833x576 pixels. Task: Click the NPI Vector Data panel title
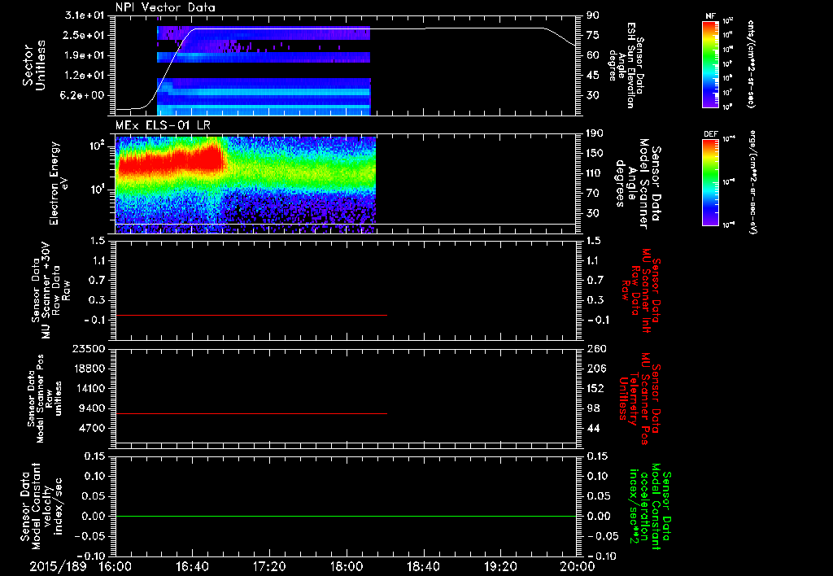click(x=165, y=7)
